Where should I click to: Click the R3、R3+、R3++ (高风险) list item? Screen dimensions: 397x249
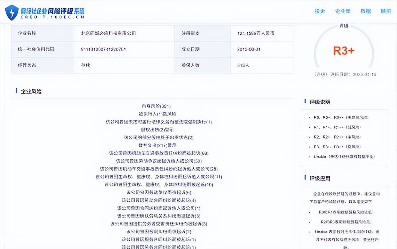(337, 147)
